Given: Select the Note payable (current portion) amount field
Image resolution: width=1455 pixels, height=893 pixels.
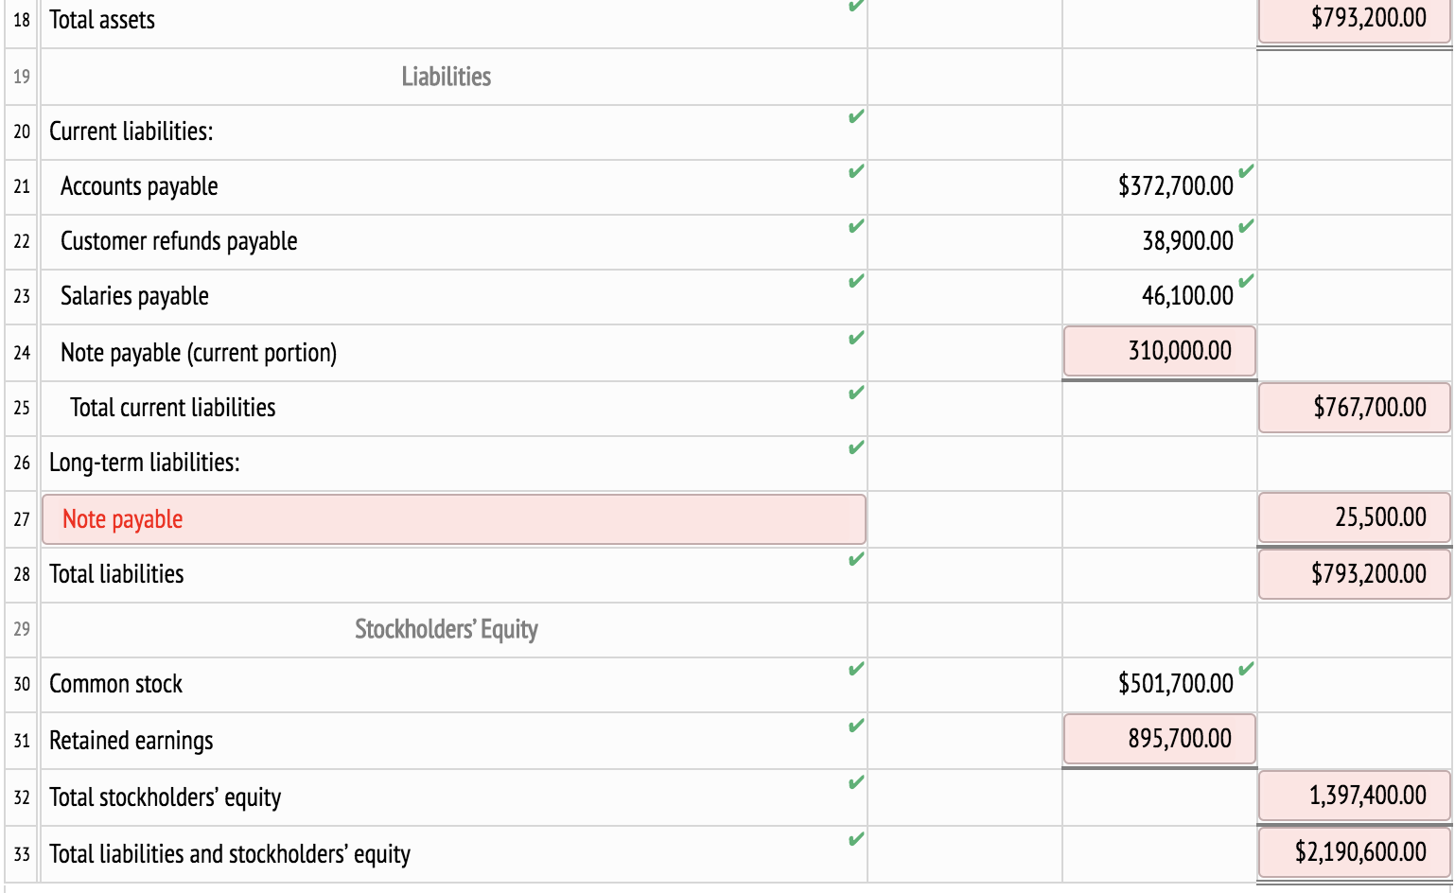Looking at the screenshot, I should [x=1159, y=351].
